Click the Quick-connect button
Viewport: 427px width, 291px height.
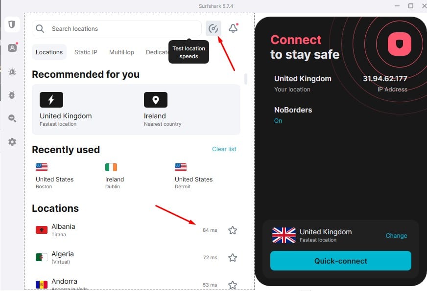tap(341, 261)
